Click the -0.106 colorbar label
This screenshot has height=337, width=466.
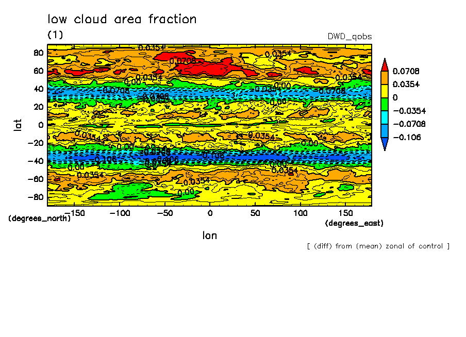(406, 138)
